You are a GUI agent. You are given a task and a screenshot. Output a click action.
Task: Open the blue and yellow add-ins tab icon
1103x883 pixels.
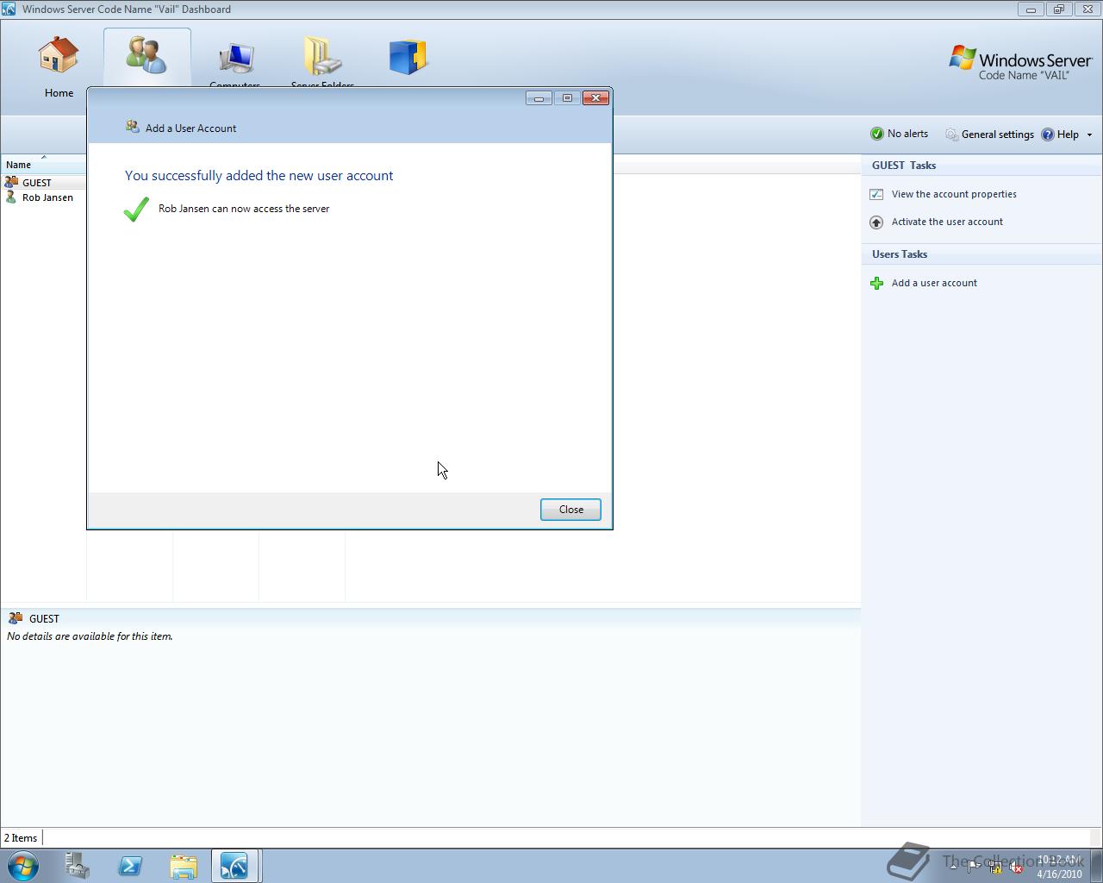tap(408, 57)
